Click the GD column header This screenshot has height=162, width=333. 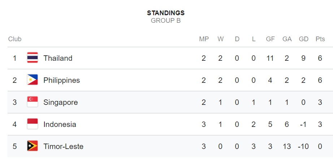(x=303, y=39)
